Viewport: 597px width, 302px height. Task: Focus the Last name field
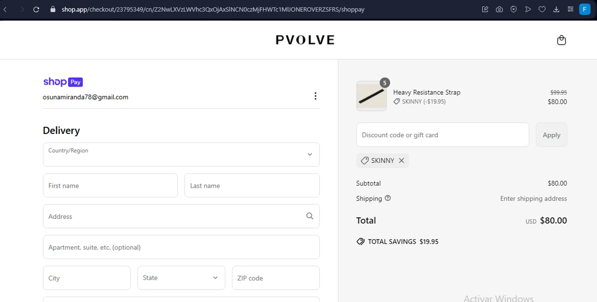(252, 185)
